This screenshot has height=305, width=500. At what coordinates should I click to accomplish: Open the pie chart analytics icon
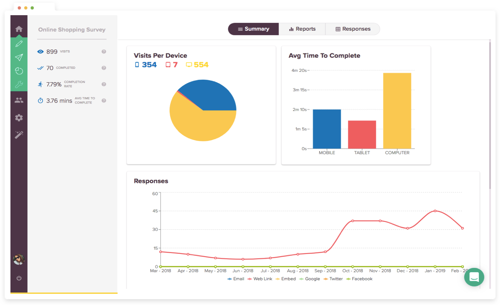tap(19, 71)
